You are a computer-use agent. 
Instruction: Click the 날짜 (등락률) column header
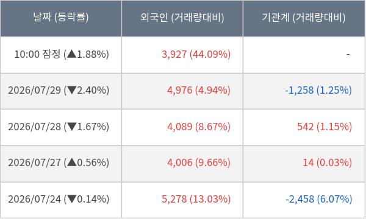61,18
